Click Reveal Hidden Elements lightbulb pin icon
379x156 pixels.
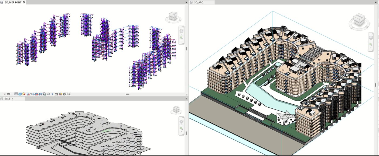[52, 94]
